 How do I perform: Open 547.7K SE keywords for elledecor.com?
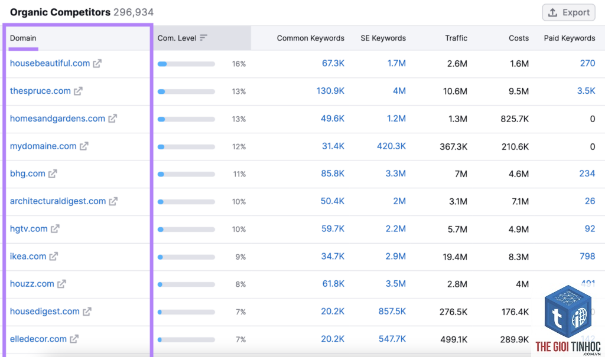(392, 339)
